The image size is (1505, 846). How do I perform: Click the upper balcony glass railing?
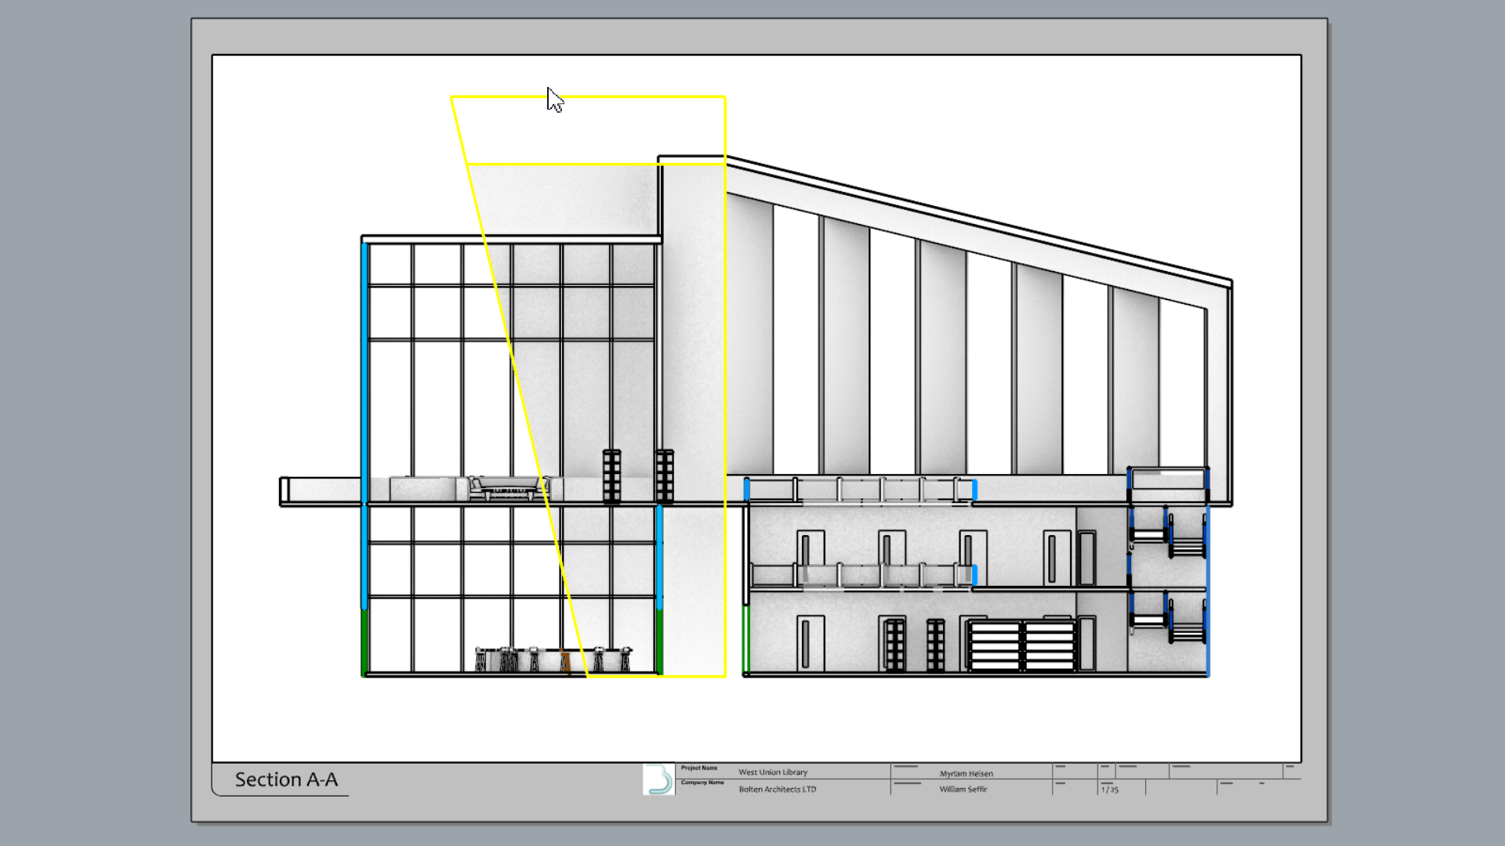click(860, 490)
